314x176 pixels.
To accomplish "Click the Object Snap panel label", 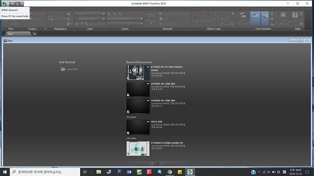I will (x=213, y=29).
